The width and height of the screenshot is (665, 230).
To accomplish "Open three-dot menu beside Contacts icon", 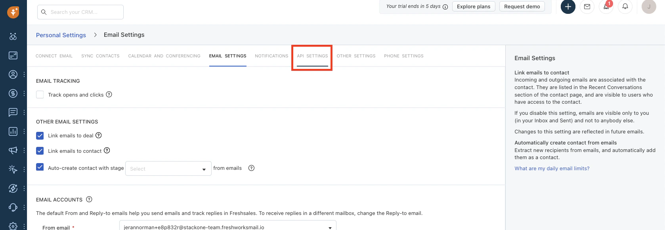I will (x=24, y=74).
